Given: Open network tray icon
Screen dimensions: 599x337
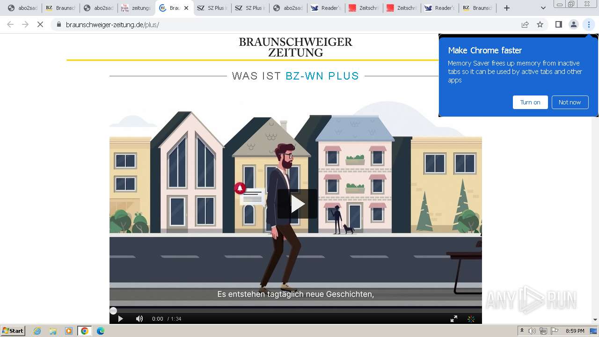Looking at the screenshot, I should [543, 331].
